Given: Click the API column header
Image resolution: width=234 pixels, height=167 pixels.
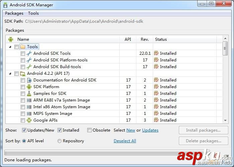Looking at the screenshot, I should pyautogui.click(x=128, y=39).
